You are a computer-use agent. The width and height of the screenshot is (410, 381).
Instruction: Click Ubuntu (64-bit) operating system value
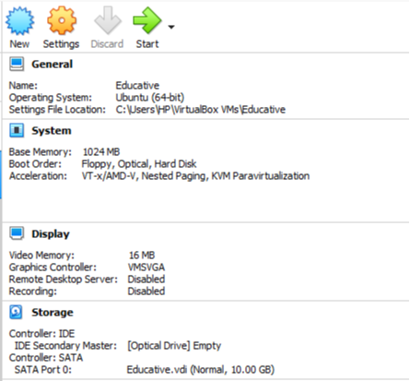click(150, 97)
